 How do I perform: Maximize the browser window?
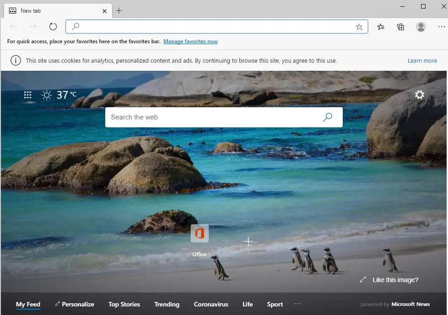(x=423, y=6)
